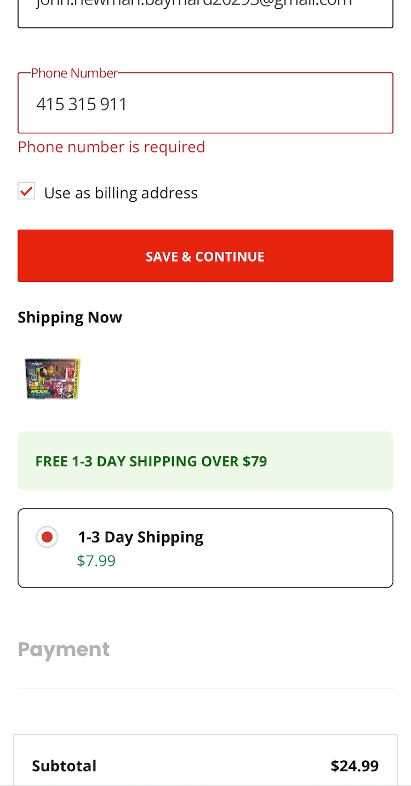The image size is (411, 786).
Task: Click the Subtotal label
Action: 64,766
